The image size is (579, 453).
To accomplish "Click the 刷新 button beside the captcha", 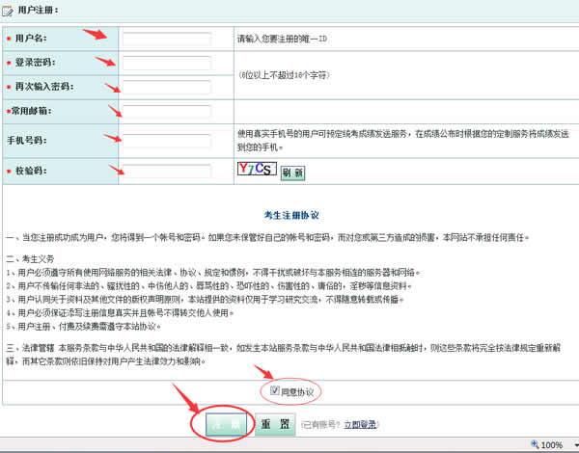I will pyautogui.click(x=292, y=173).
